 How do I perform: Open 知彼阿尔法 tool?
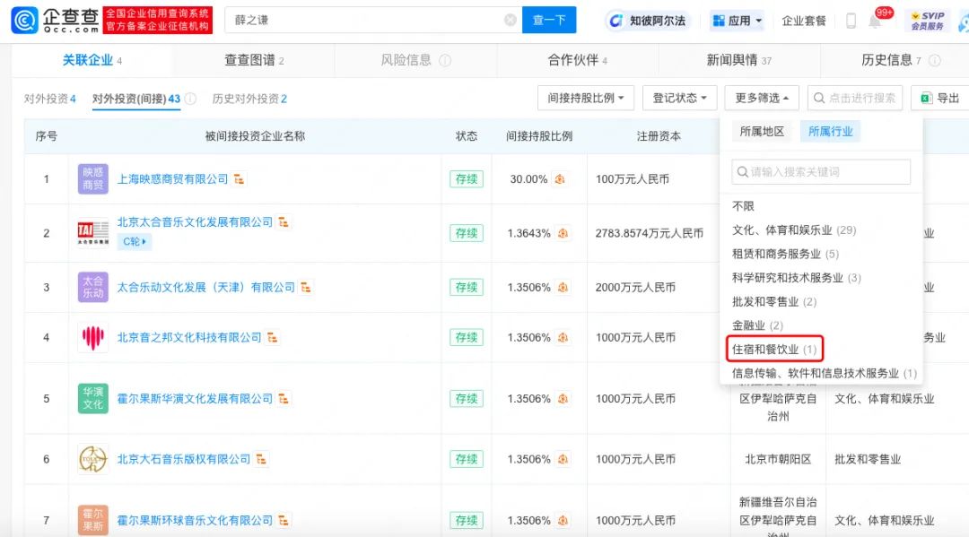[x=648, y=21]
